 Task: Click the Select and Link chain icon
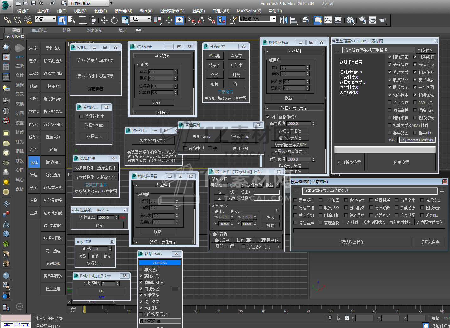pyautogui.click(x=7, y=20)
